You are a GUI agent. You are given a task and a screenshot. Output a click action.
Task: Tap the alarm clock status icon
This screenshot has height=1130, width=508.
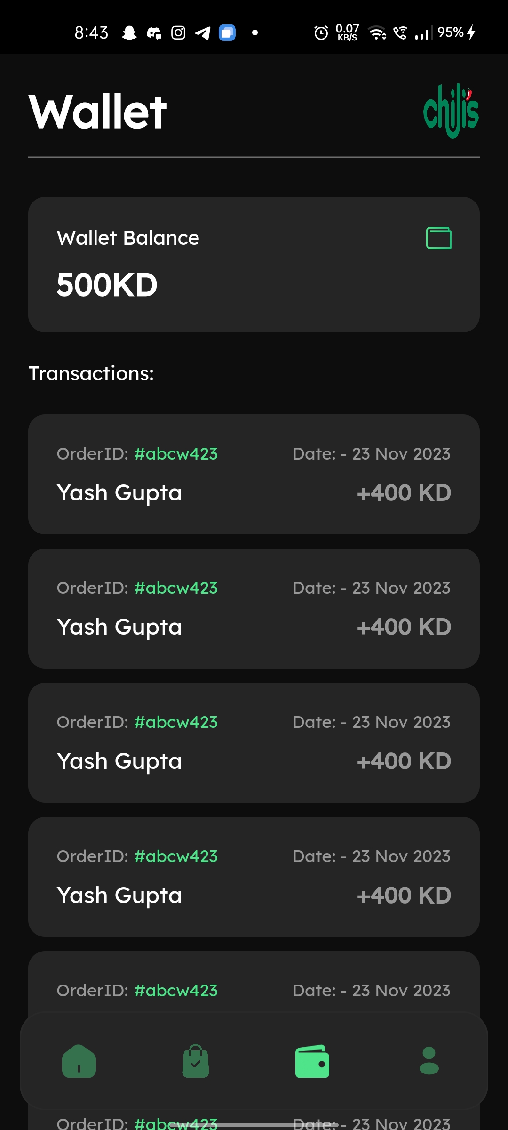321,32
